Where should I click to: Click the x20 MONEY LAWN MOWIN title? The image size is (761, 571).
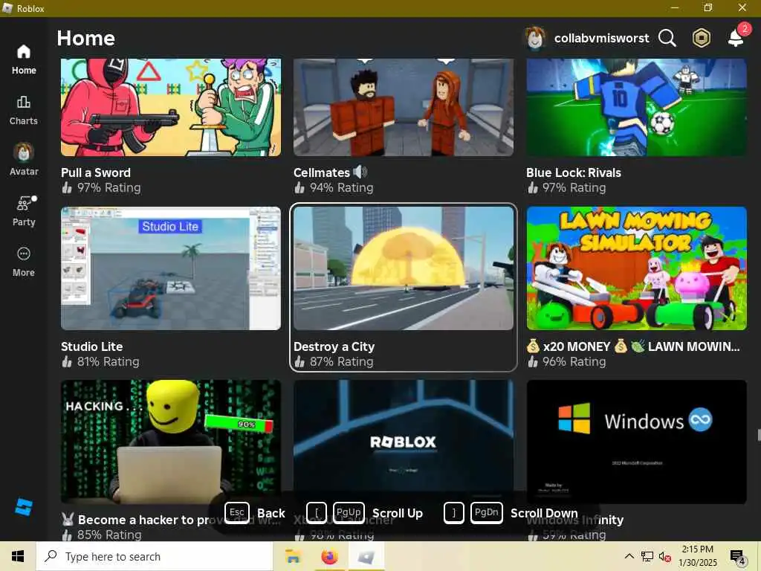[633, 346]
